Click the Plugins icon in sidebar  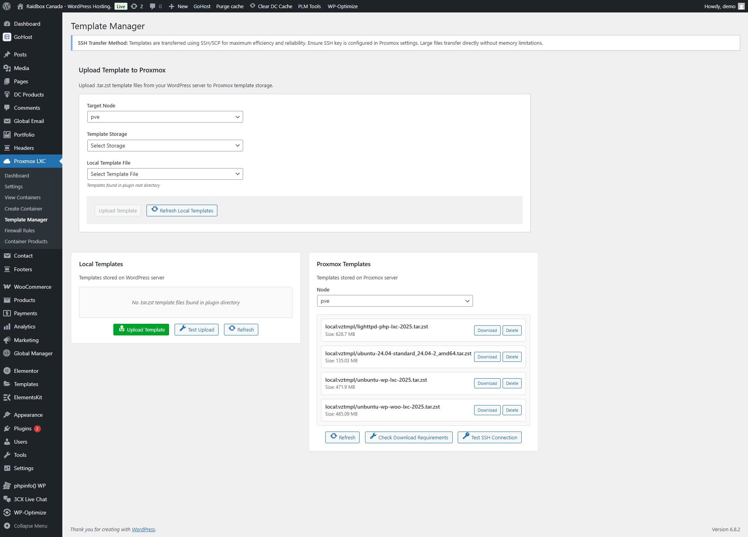pyautogui.click(x=7, y=428)
